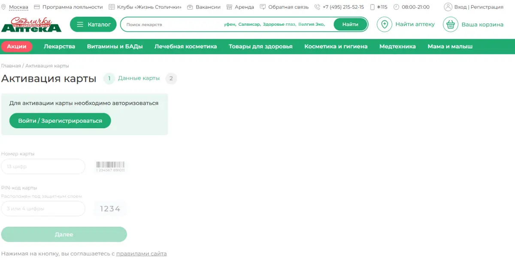515x260 pixels.
Task: Click the rental storefront icon
Action: click(229, 7)
